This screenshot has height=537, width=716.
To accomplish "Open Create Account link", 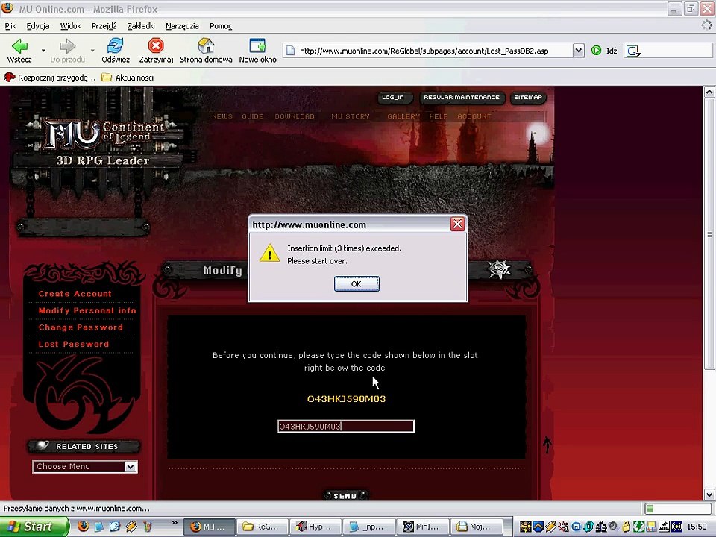I will [x=75, y=294].
